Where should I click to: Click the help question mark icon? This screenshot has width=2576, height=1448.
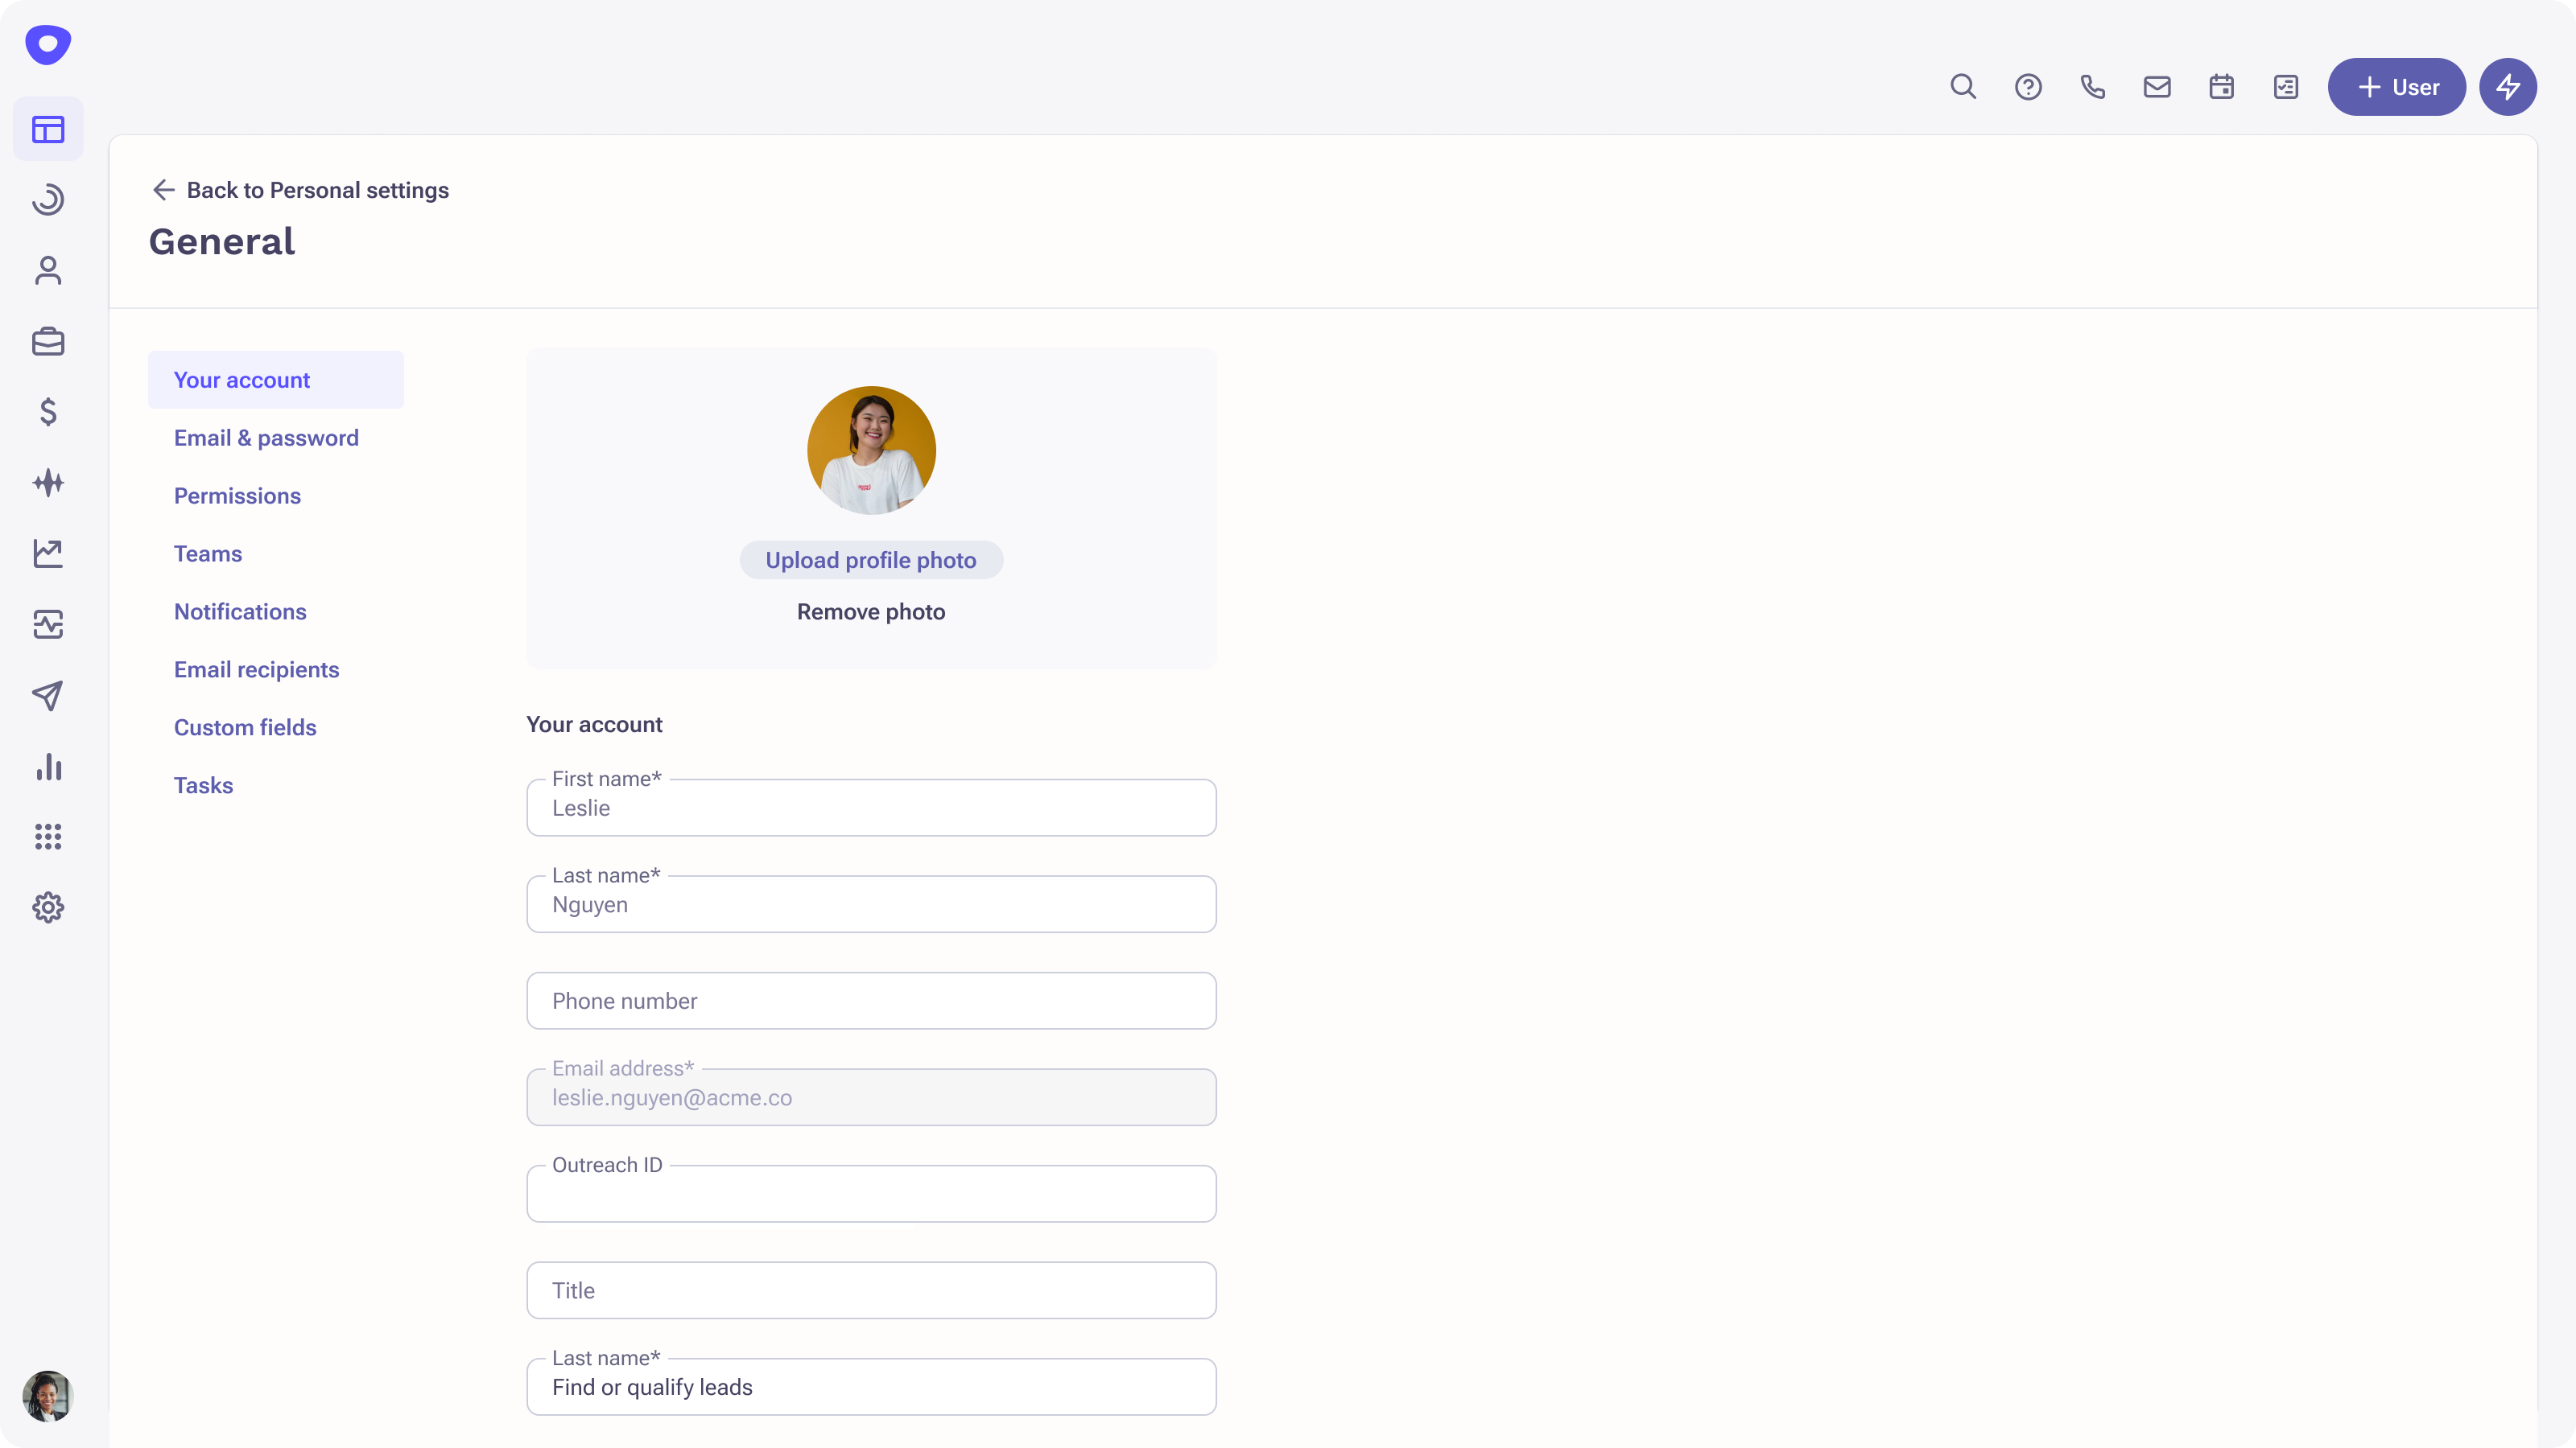click(x=2028, y=87)
